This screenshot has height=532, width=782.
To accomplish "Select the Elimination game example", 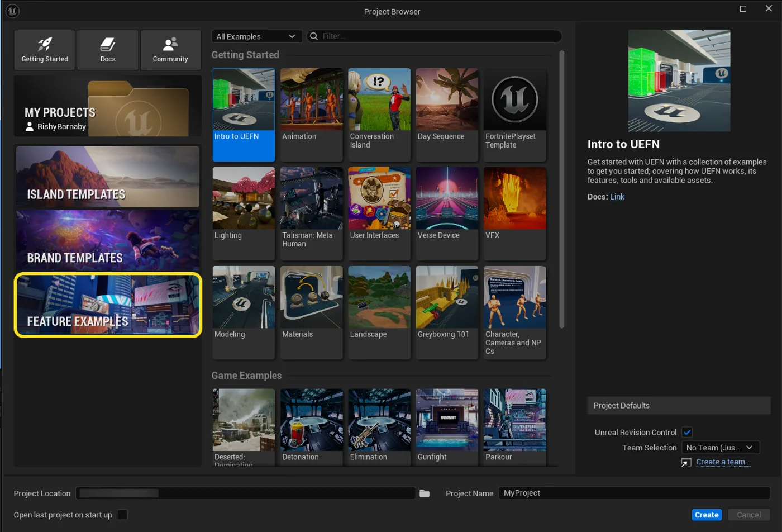I will point(379,427).
